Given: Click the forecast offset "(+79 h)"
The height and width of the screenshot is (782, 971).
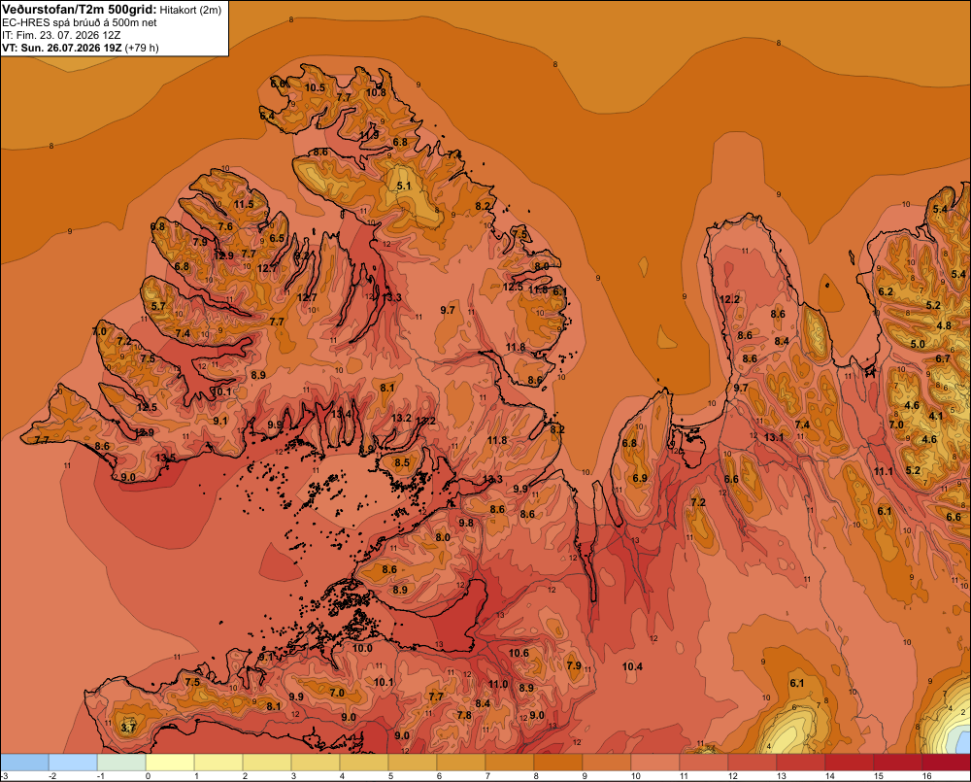Looking at the screenshot, I should tap(142, 48).
